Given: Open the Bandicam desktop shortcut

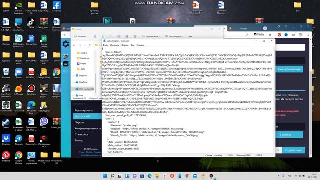Looking at the screenshot, I should (31, 90).
